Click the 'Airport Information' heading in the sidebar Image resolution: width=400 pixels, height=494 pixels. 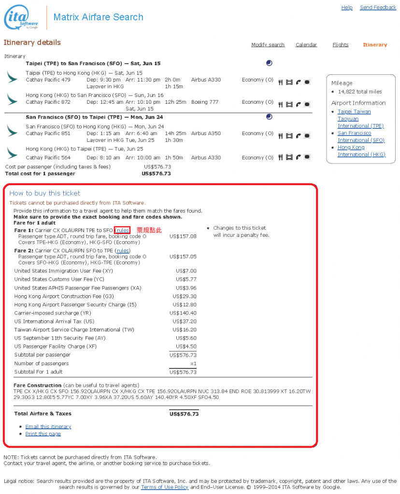click(x=358, y=103)
